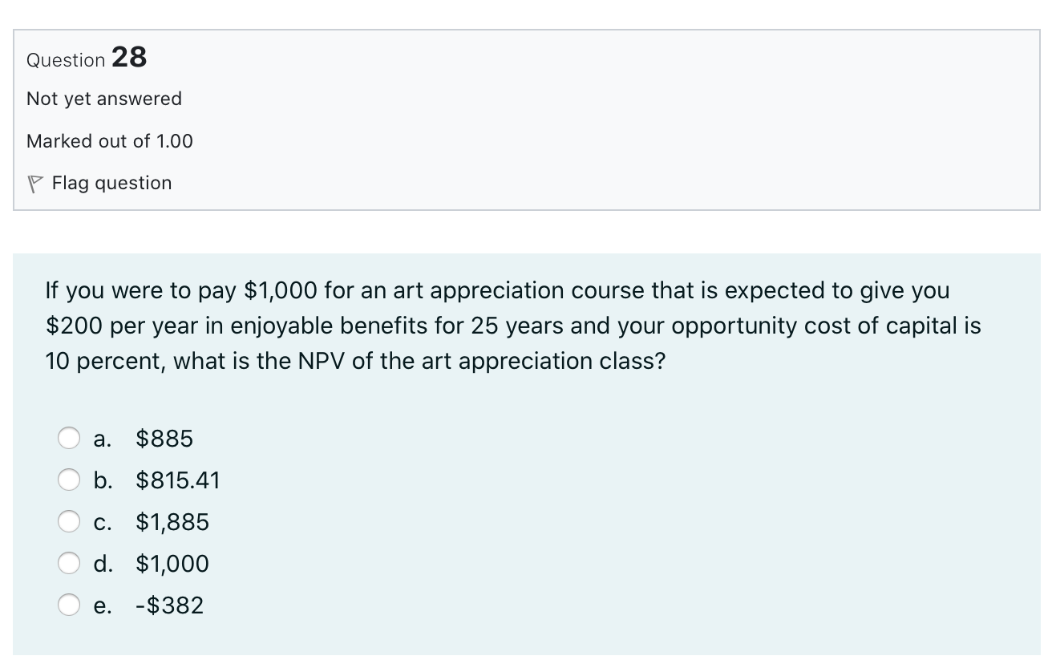This screenshot has width=1052, height=672.
Task: Click the Question 28 heading
Action: pyautogui.click(x=87, y=58)
